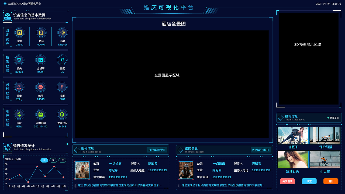Select the 湿度 humidity icon
The width and height of the screenshot is (345, 194).
19,114
